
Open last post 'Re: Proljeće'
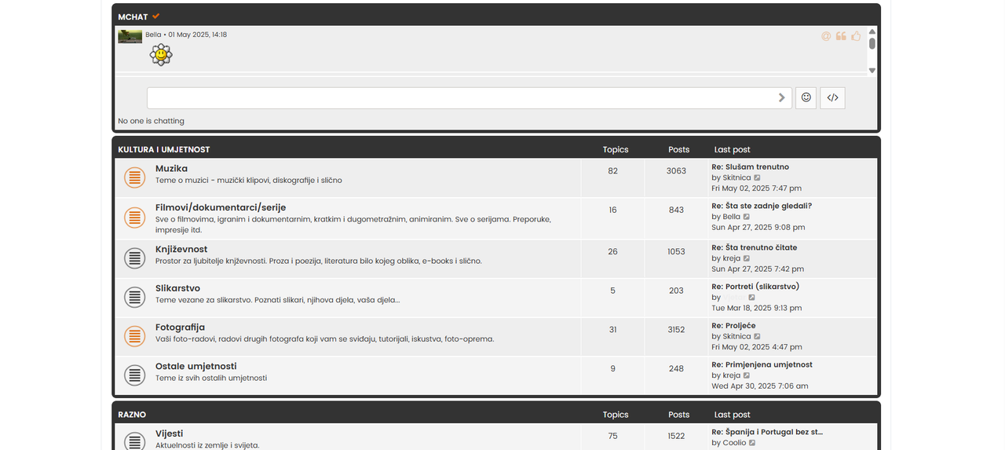coord(734,325)
